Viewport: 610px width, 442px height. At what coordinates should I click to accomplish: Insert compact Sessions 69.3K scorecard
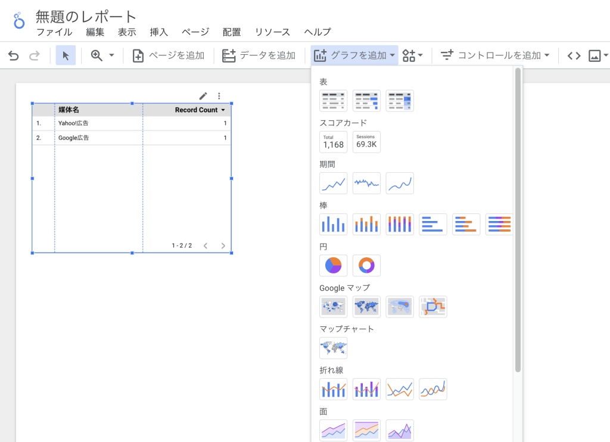pos(366,142)
